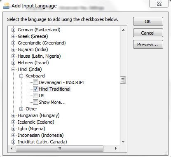The height and width of the screenshot is (157, 171).
Task: Click the vertical scrollbar up arrow
Action: [123, 30]
